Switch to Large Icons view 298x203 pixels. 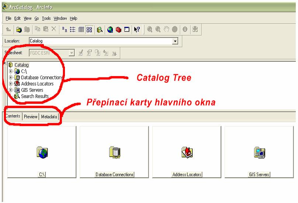(x=65, y=30)
